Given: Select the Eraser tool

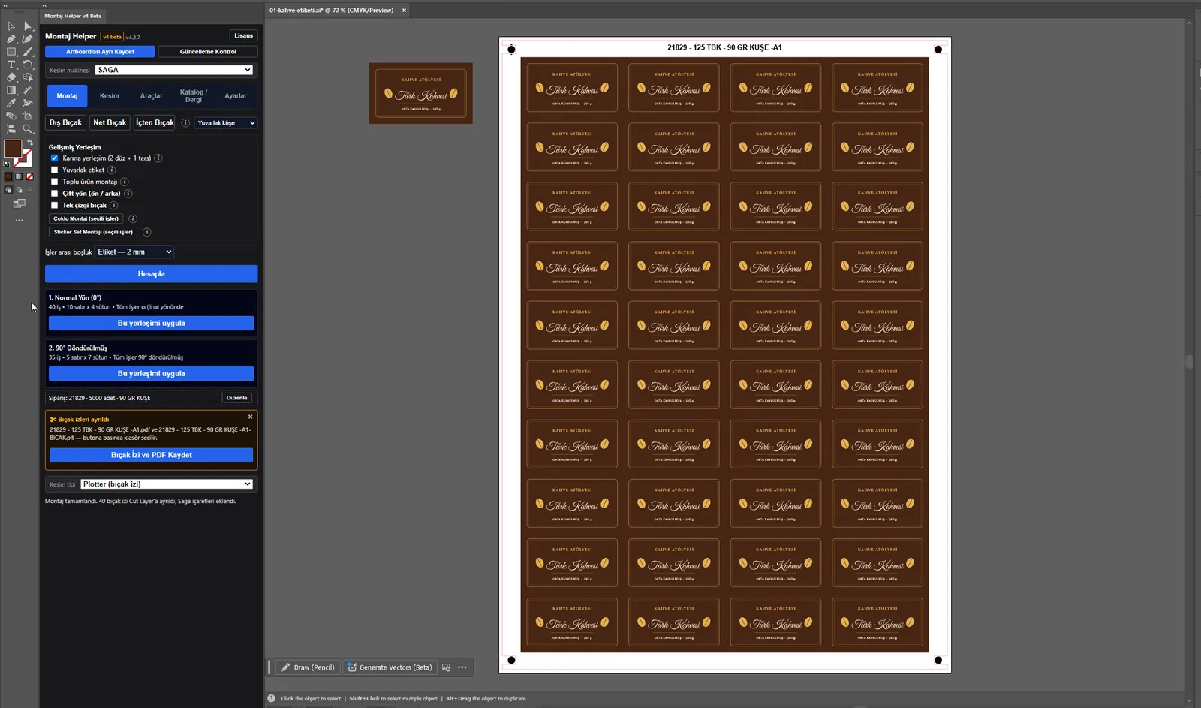Looking at the screenshot, I should click(x=11, y=77).
